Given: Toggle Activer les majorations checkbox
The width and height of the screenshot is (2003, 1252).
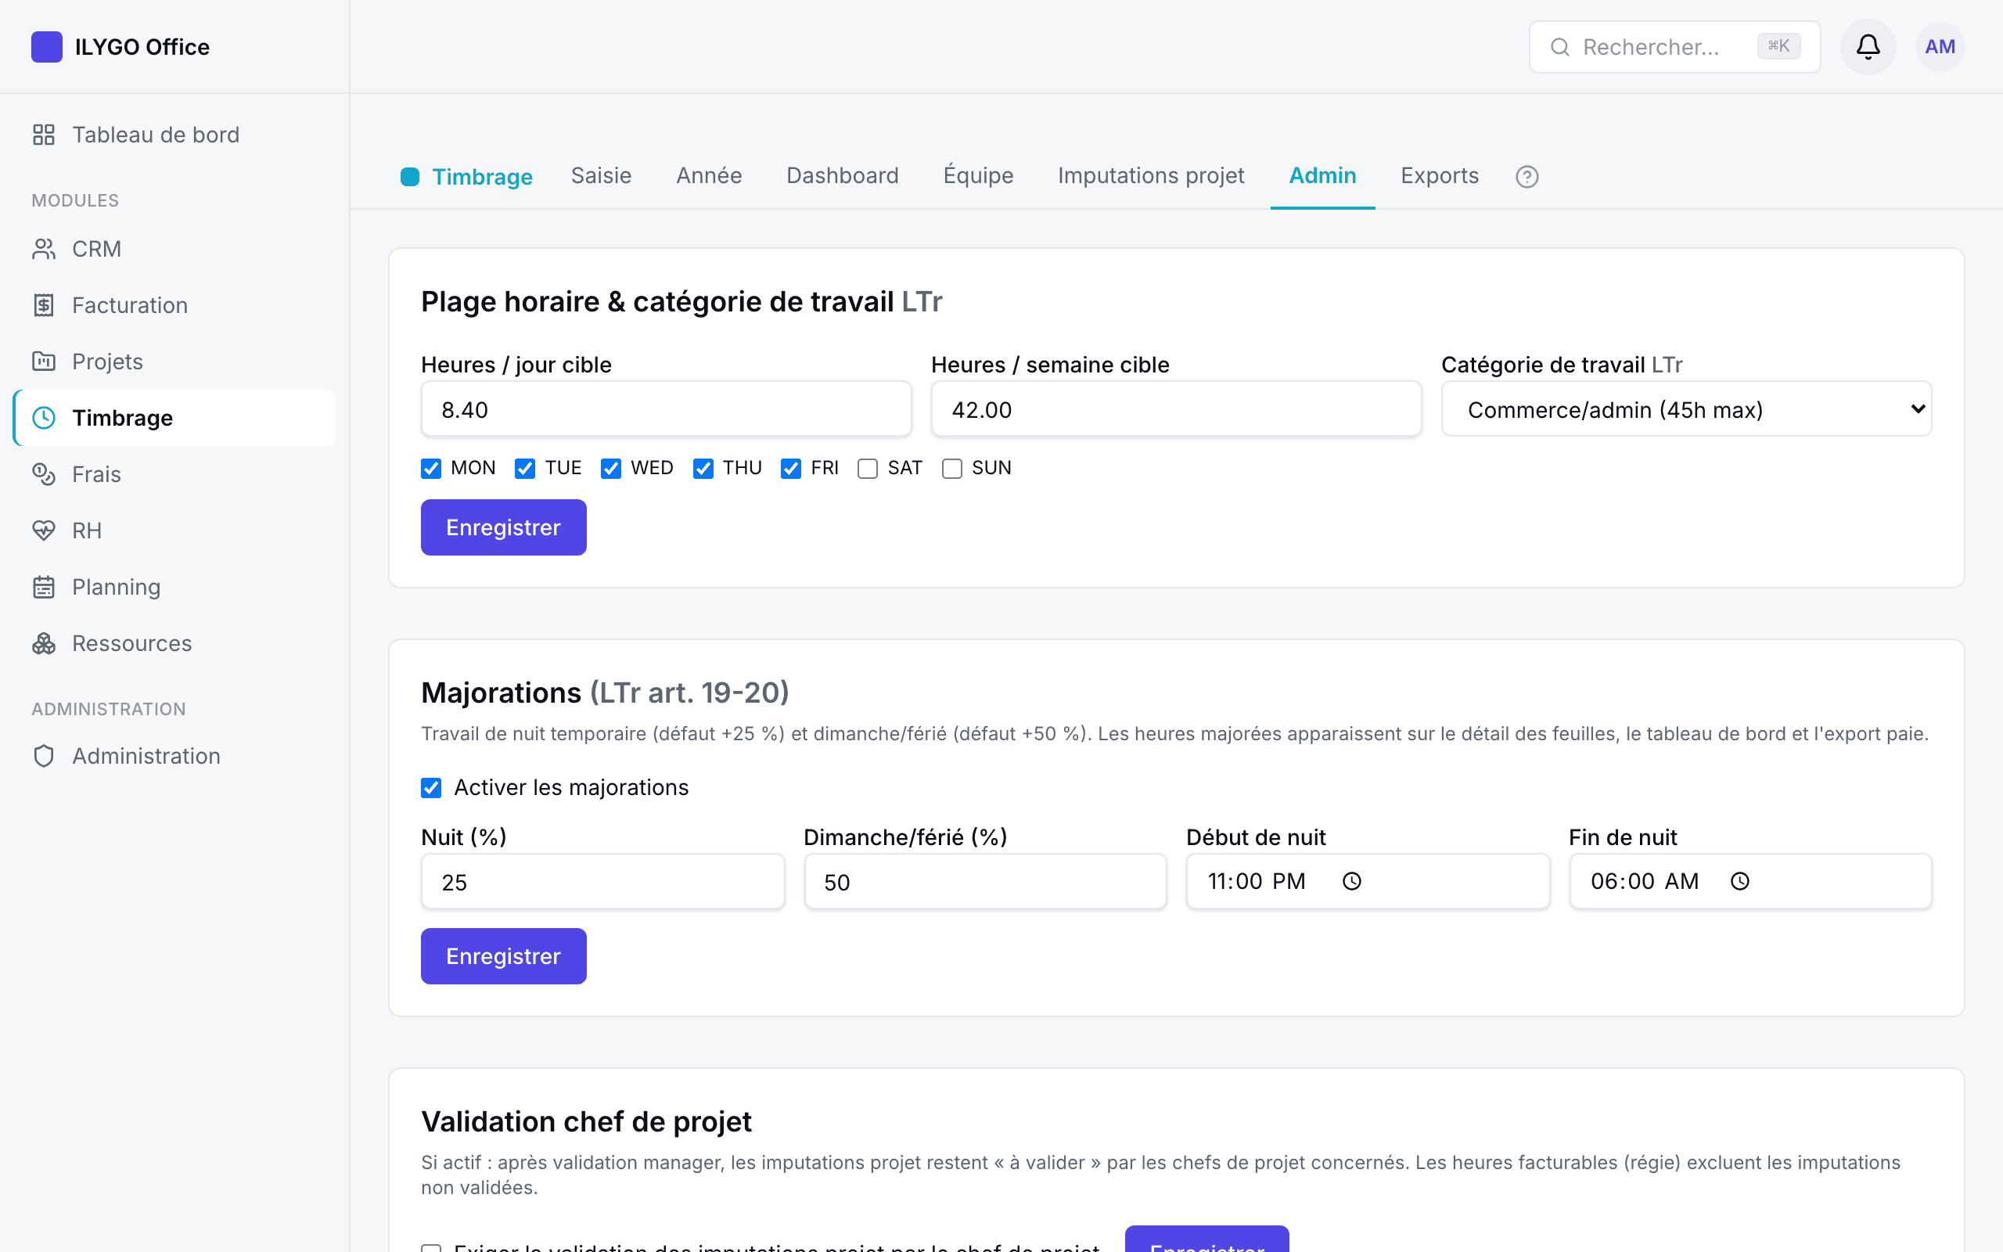Looking at the screenshot, I should (x=431, y=787).
